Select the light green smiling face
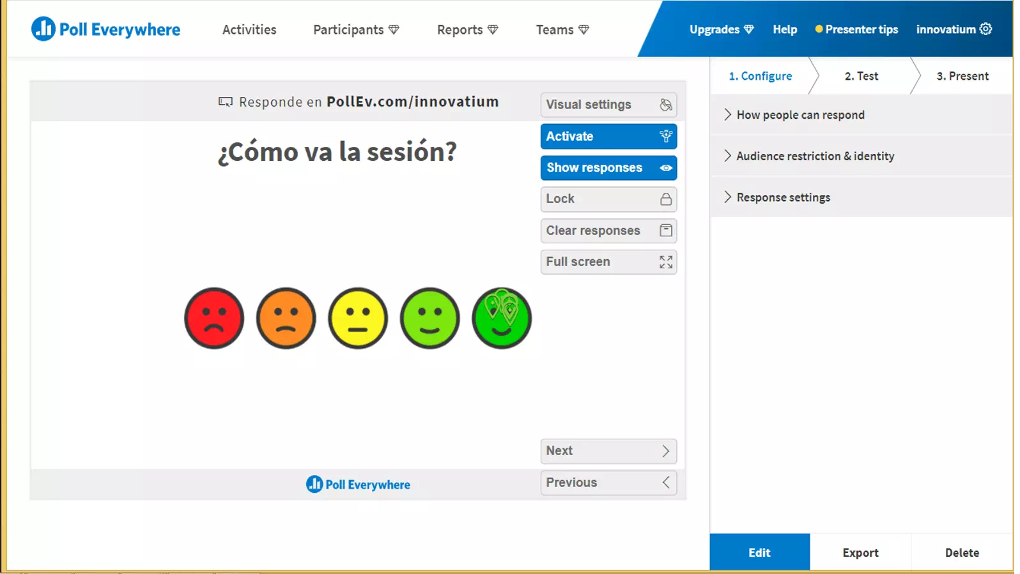Viewport: 1020px width, 574px height. pos(429,318)
